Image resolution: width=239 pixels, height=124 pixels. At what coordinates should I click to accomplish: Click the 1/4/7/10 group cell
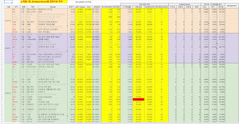8,21
